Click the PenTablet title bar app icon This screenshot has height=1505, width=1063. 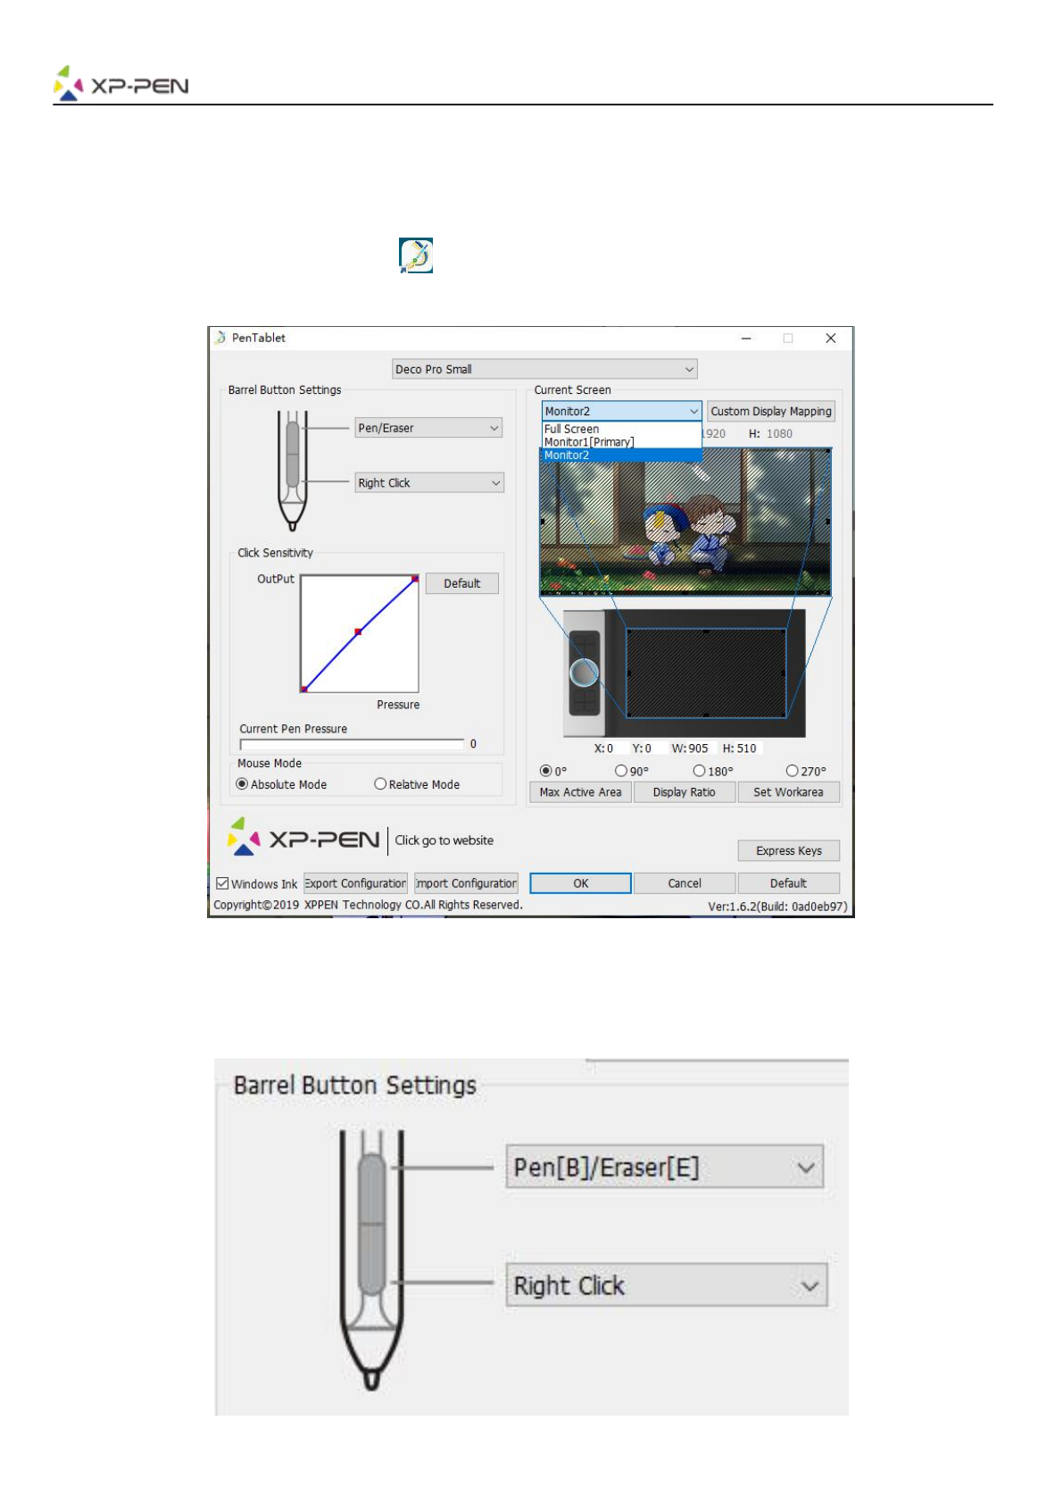220,338
